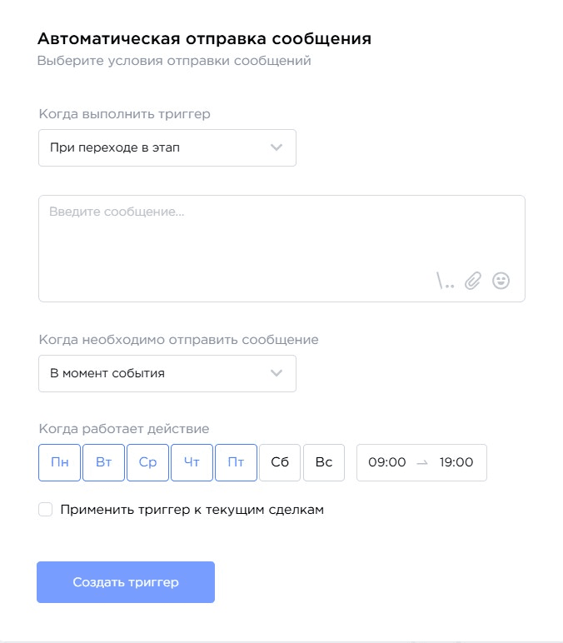Open the 'При переходе в этап' dropdown
The width and height of the screenshot is (563, 643).
pos(167,148)
